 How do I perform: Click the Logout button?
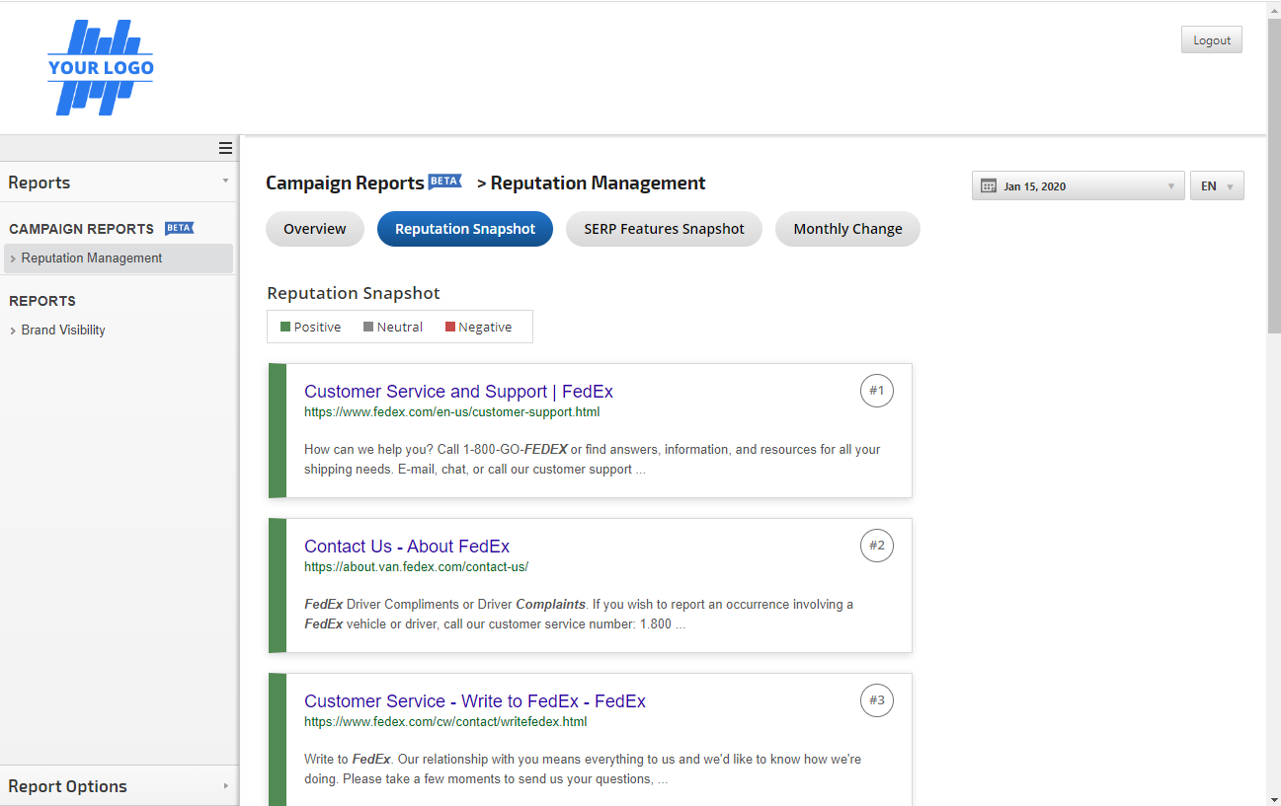pyautogui.click(x=1211, y=40)
